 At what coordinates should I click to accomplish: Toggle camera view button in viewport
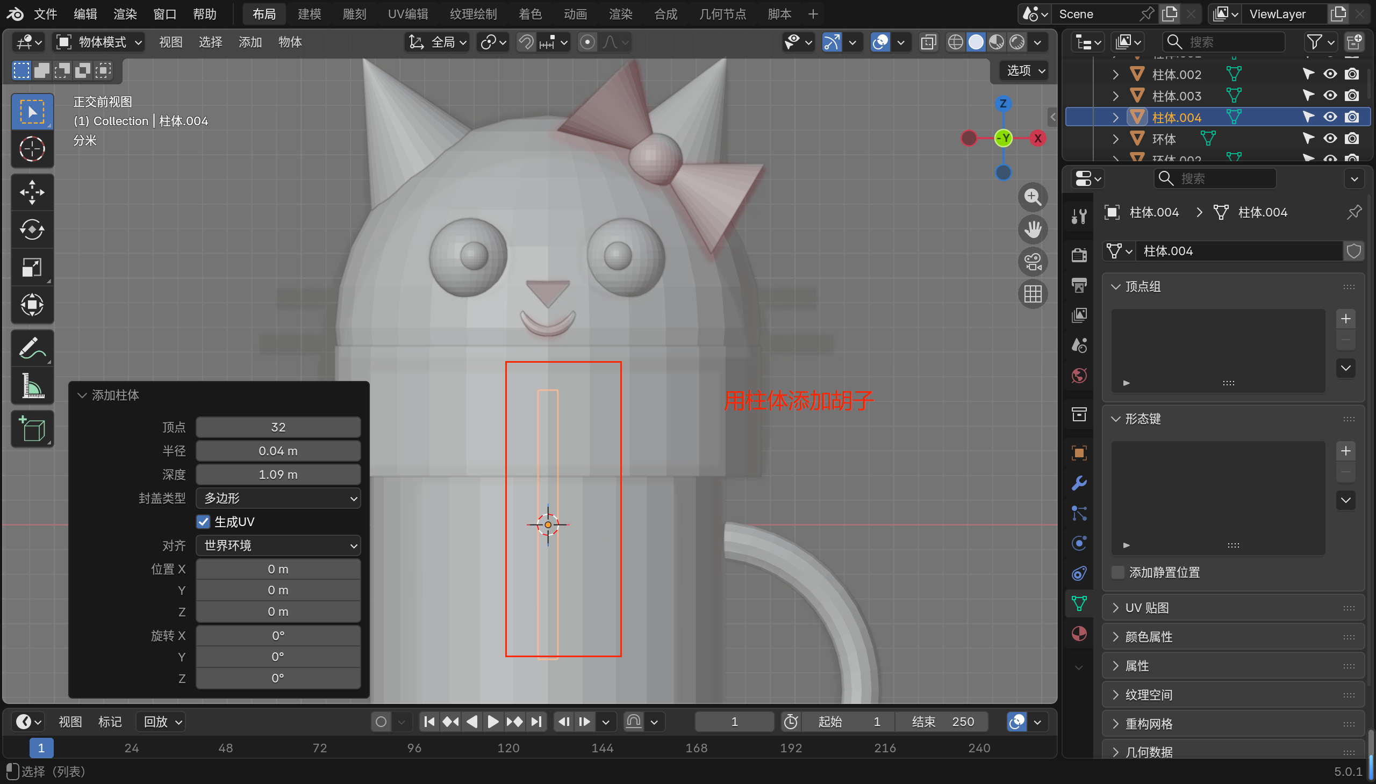point(1033,262)
